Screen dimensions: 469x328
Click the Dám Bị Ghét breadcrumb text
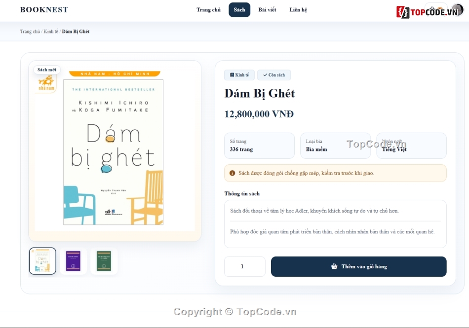(x=76, y=32)
